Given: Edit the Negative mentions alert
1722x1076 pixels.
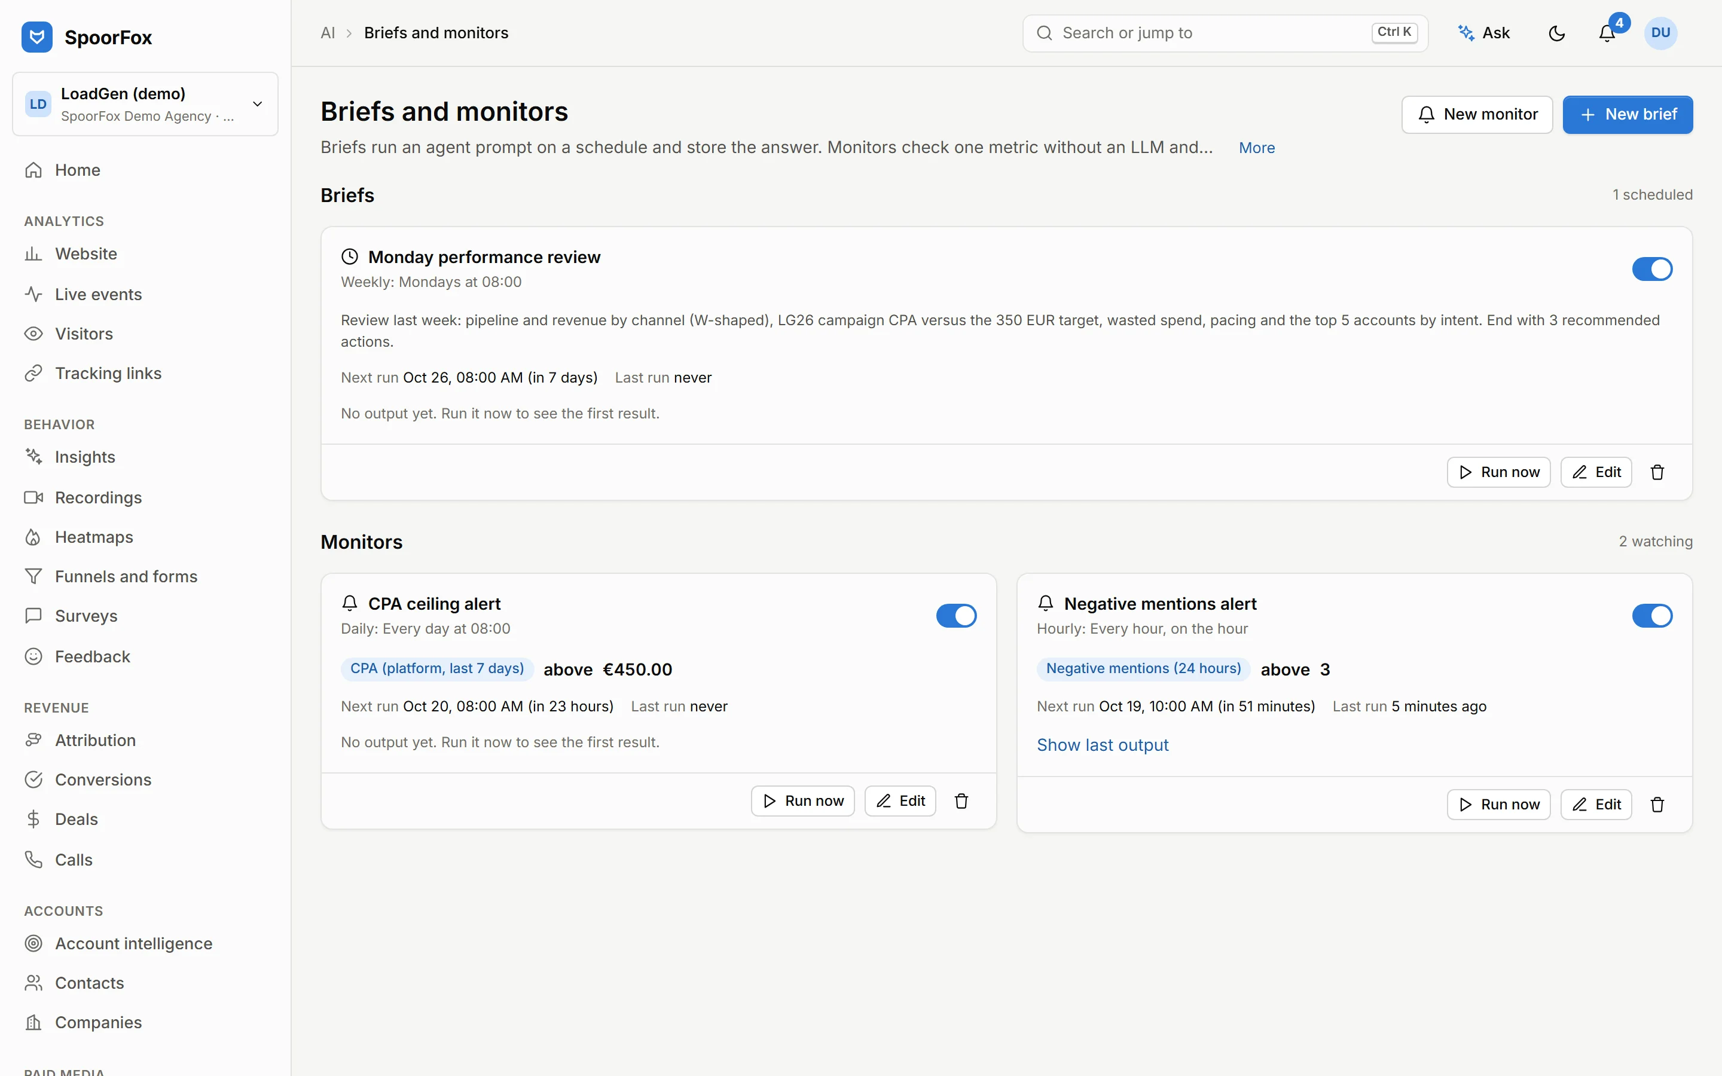Looking at the screenshot, I should (1595, 805).
